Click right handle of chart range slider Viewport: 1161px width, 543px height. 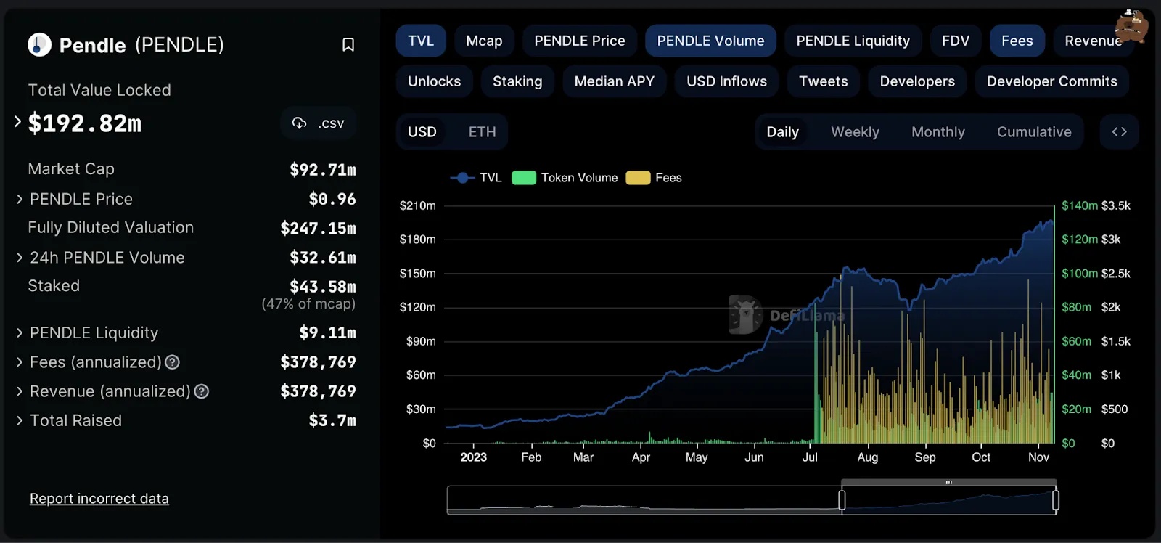click(x=1055, y=500)
